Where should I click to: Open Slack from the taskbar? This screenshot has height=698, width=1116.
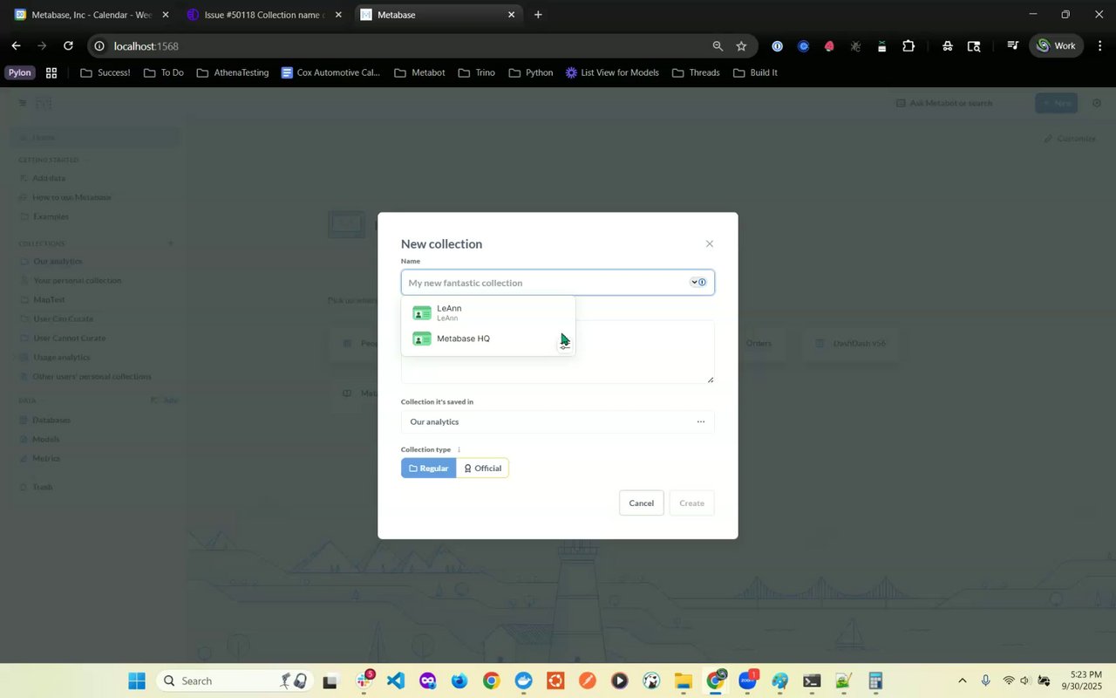(364, 681)
